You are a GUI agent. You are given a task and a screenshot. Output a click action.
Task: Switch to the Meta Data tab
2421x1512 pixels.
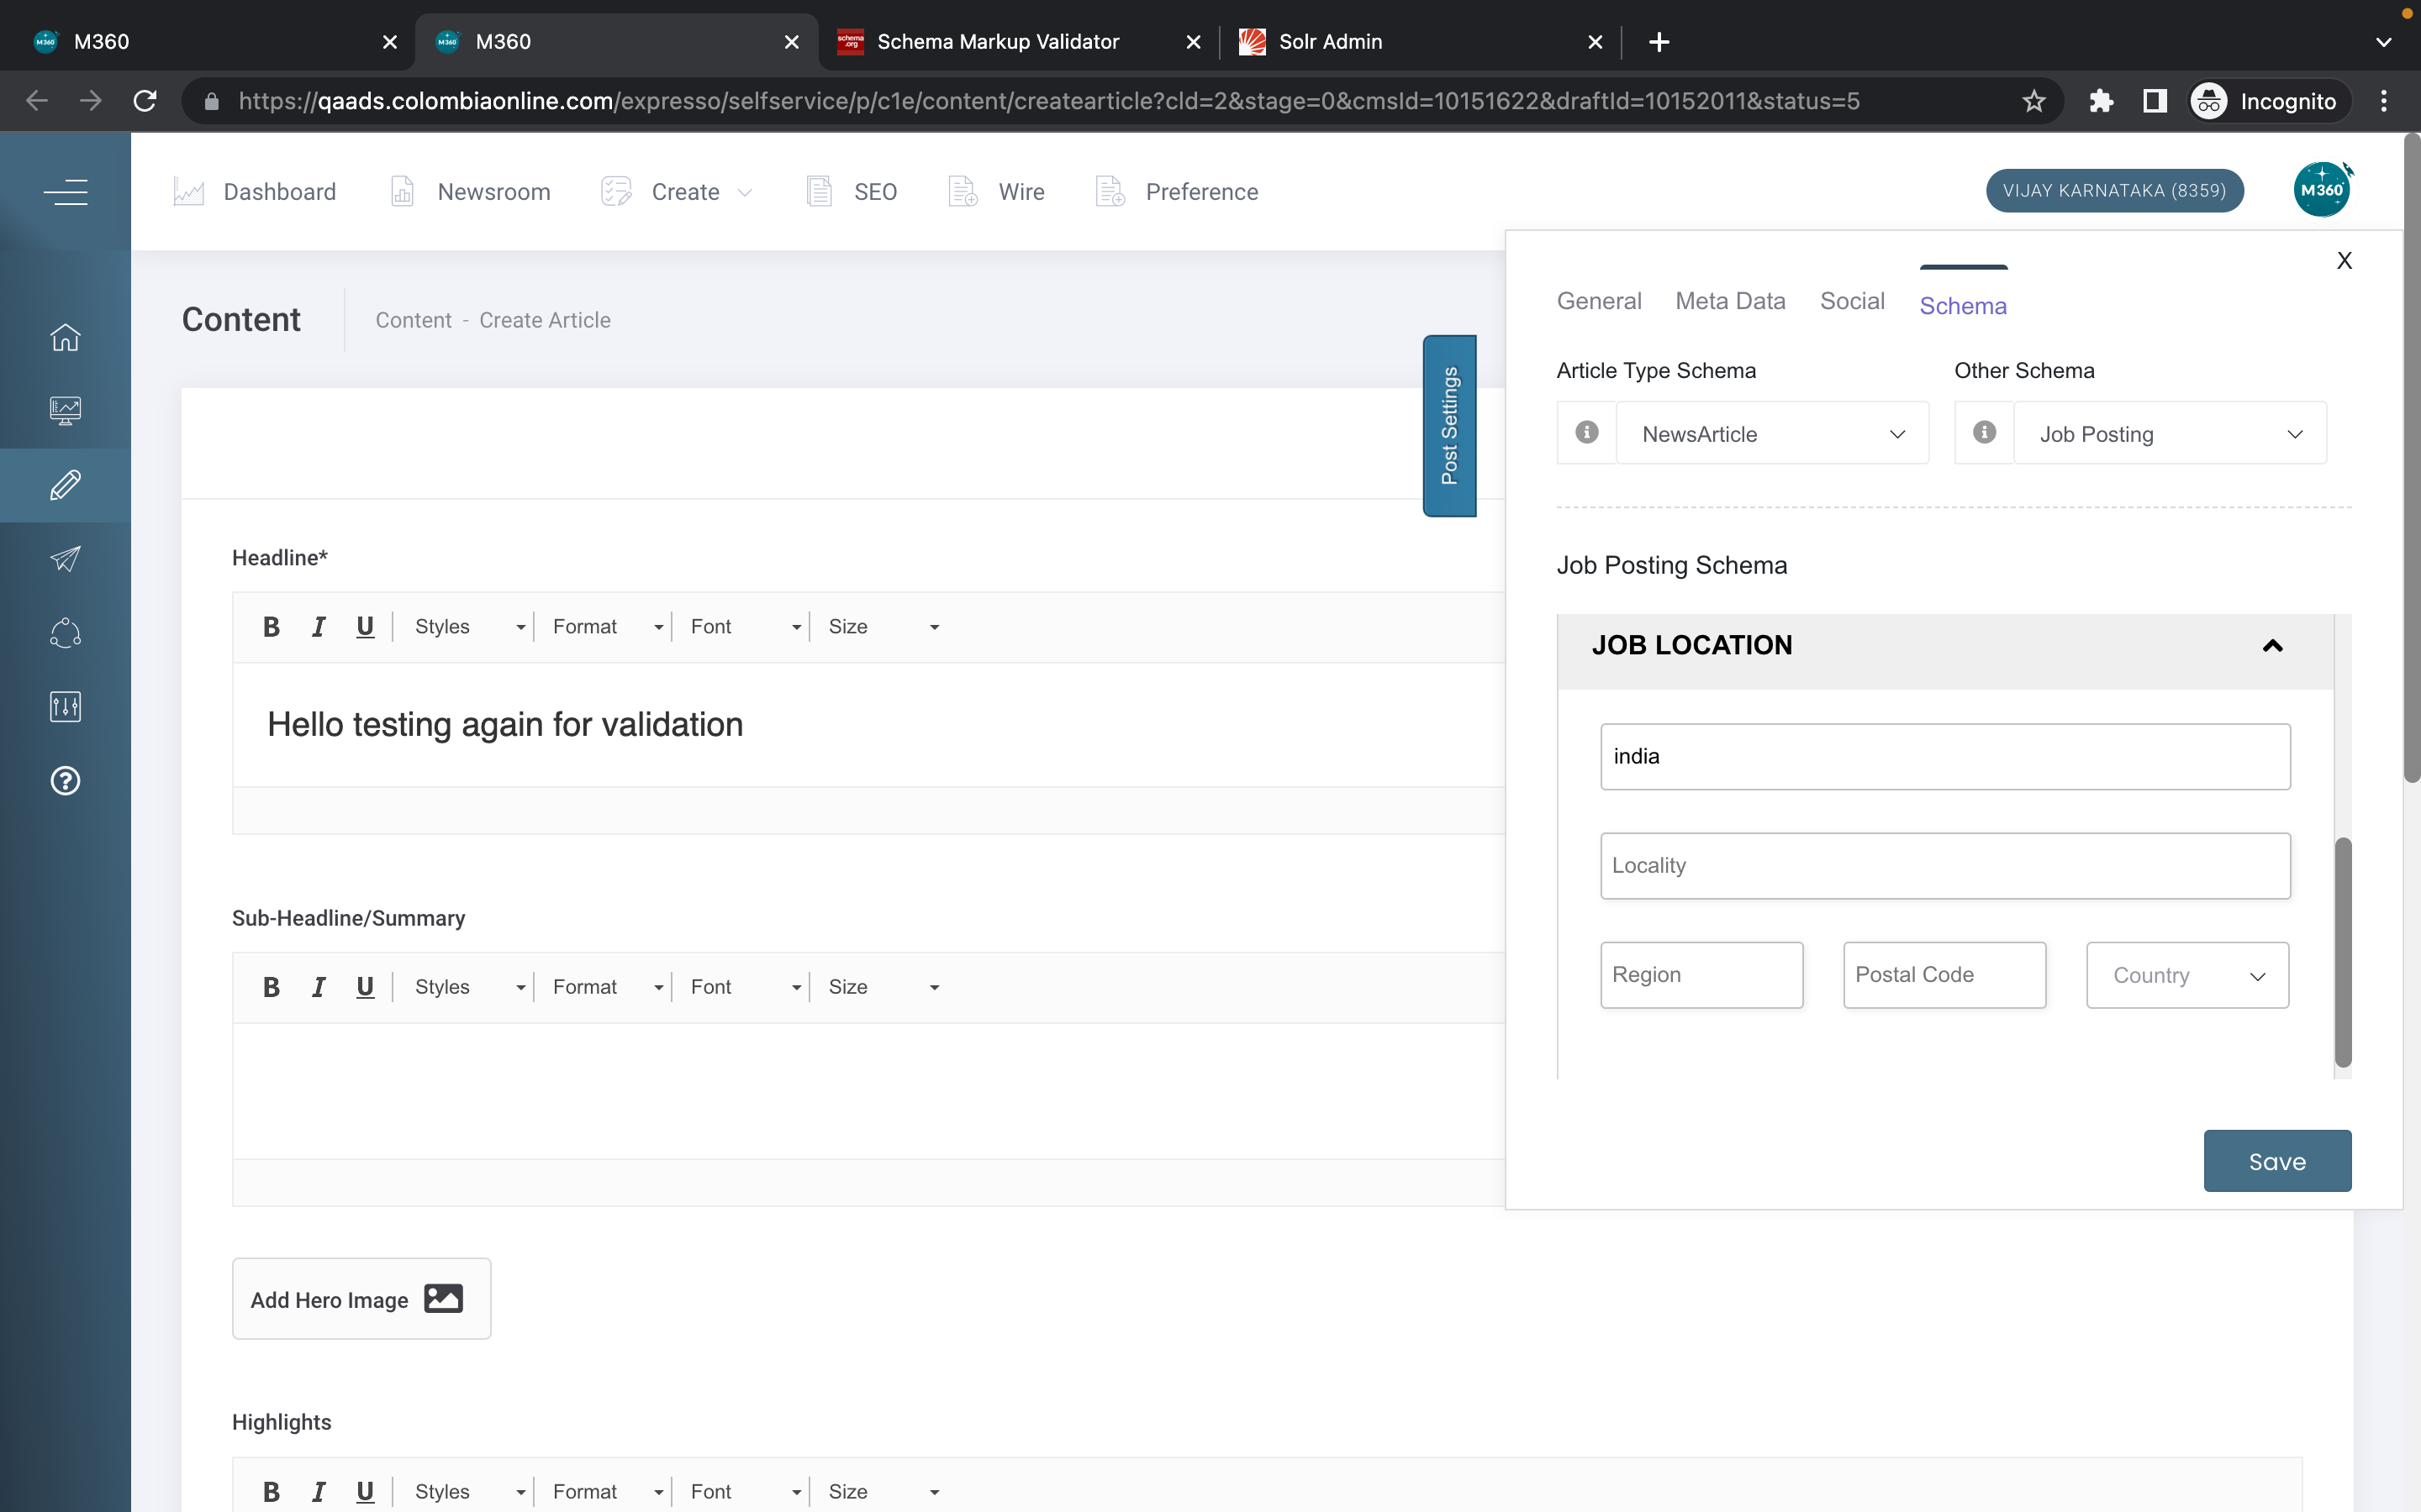(1730, 302)
